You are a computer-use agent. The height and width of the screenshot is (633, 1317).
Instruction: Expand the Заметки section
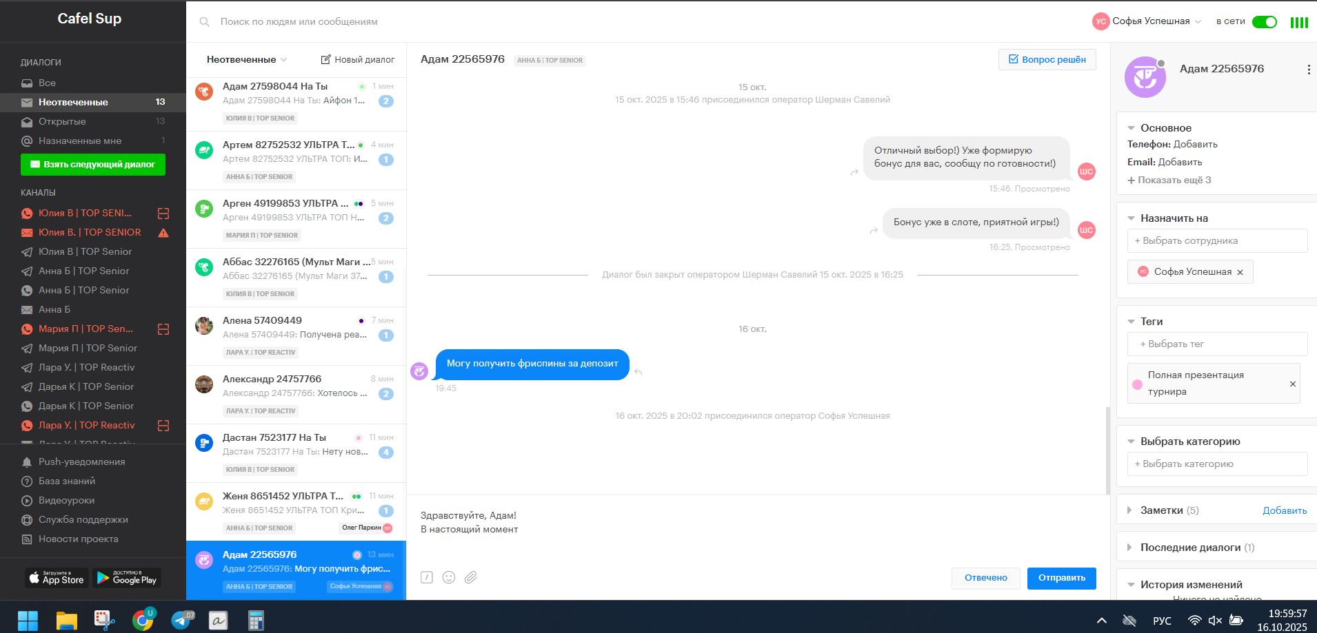(1129, 510)
